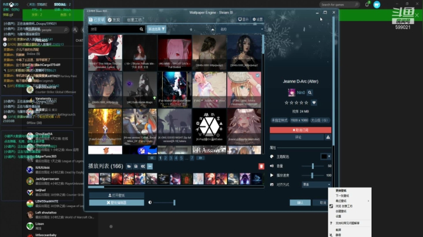Click the red 取消订阅 unsubscribe button
423x237 pixels.
point(301,130)
